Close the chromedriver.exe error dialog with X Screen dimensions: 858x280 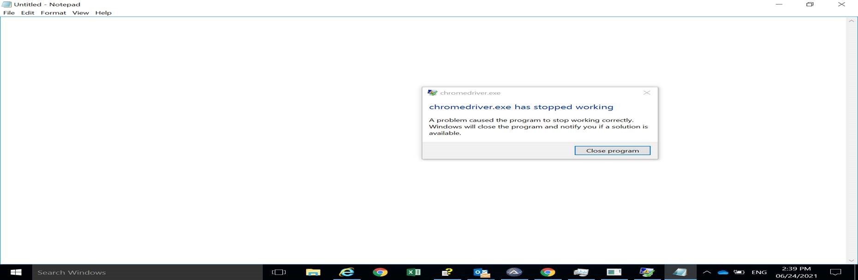tap(647, 93)
